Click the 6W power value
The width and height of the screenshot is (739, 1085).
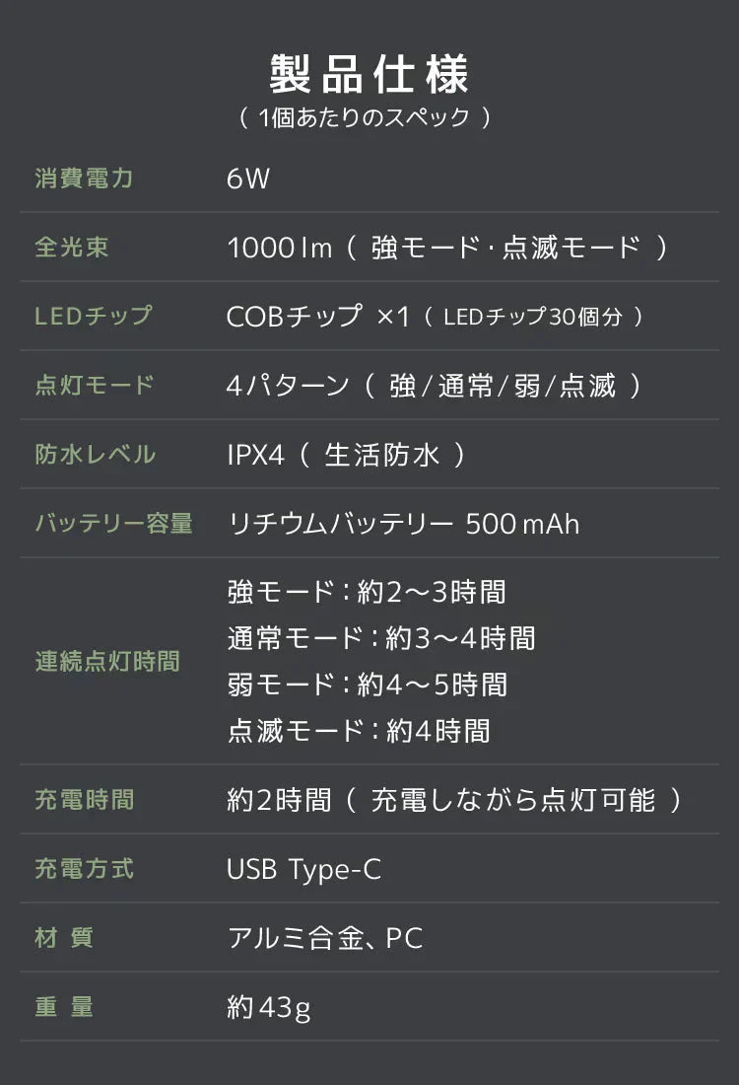247,179
